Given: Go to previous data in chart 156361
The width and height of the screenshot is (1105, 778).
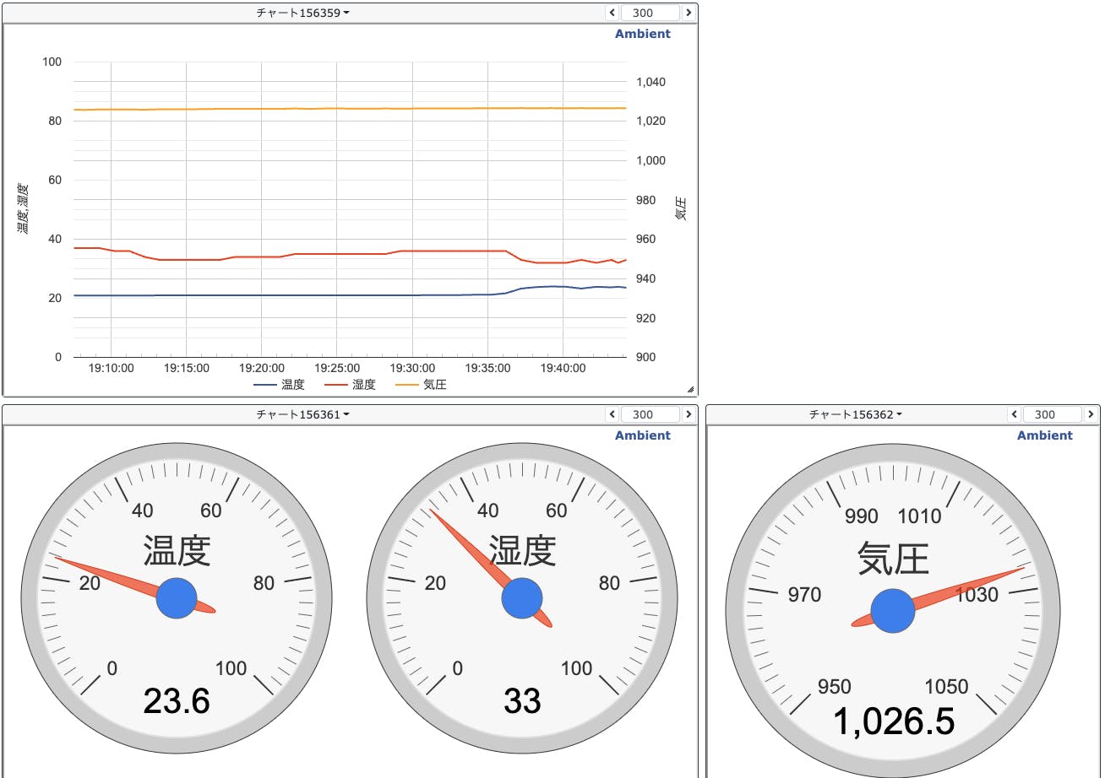Looking at the screenshot, I should click(612, 414).
